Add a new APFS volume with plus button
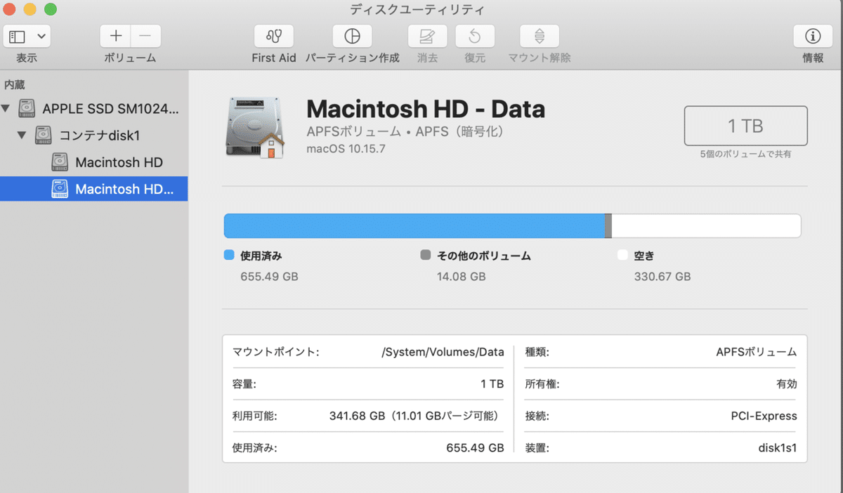 (x=115, y=36)
